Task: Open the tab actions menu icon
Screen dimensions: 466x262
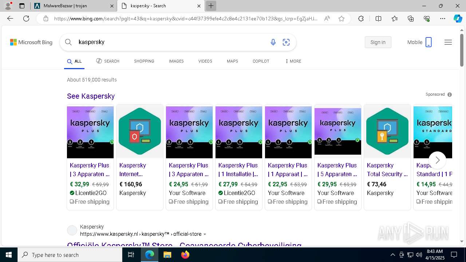Action: pyautogui.click(x=22, y=6)
